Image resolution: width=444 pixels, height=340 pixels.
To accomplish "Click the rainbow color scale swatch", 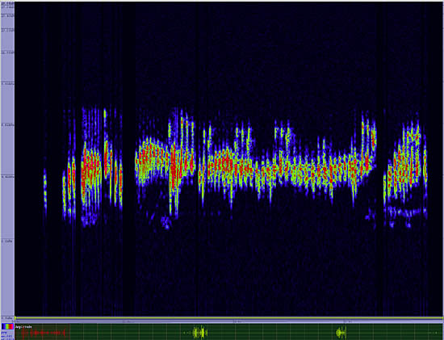I will pos(7,326).
